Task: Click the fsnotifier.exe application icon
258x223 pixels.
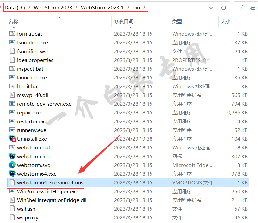Action: click(12, 42)
